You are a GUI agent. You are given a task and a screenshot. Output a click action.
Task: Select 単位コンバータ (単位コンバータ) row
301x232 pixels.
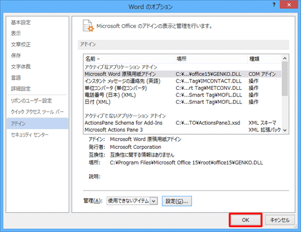pyautogui.click(x=182, y=88)
